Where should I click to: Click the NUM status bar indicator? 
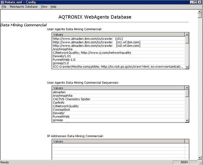184,162
